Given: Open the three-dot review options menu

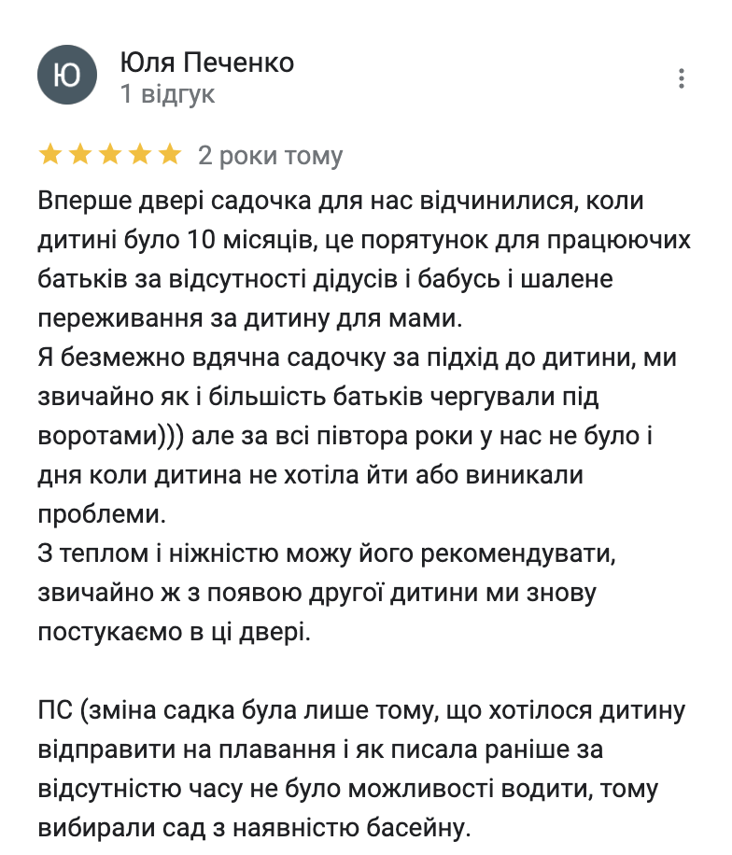Looking at the screenshot, I should tap(681, 78).
